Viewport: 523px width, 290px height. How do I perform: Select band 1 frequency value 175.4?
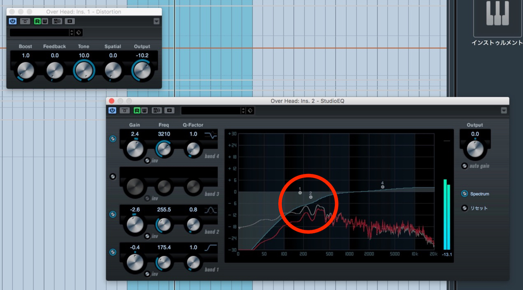point(164,247)
